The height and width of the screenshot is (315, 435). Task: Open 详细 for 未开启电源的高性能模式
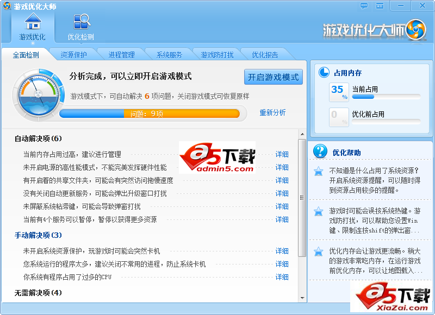pos(282,167)
